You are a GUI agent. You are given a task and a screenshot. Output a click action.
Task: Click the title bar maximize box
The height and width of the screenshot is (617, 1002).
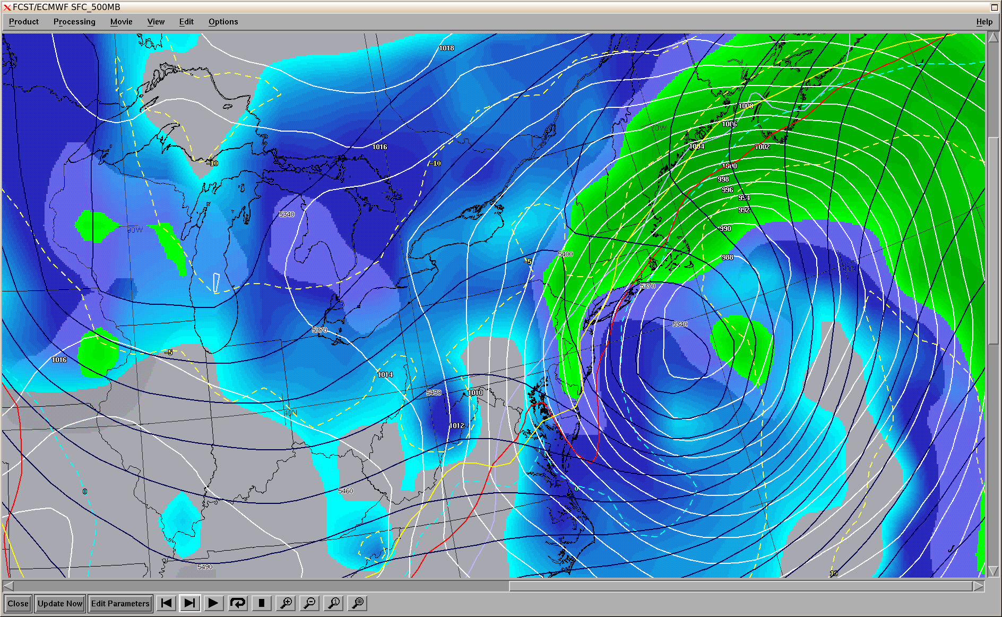(x=994, y=7)
